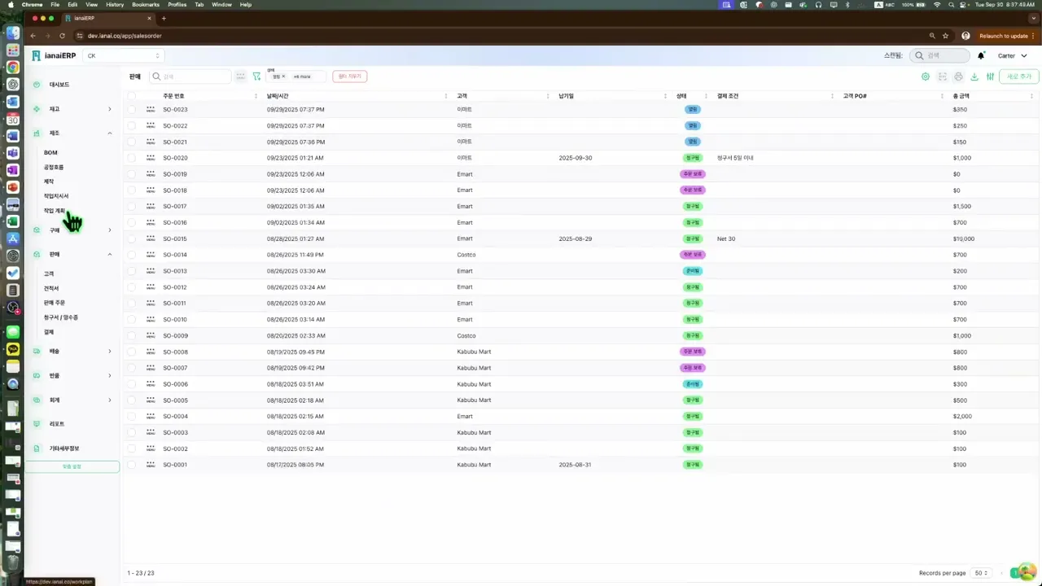Open the notification bell
Viewport: 1042px width, 586px height.
point(981,55)
